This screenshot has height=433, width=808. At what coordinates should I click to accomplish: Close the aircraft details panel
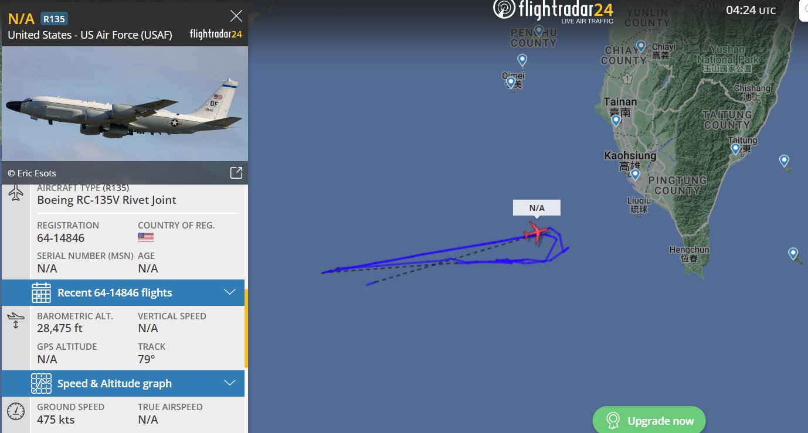(236, 16)
